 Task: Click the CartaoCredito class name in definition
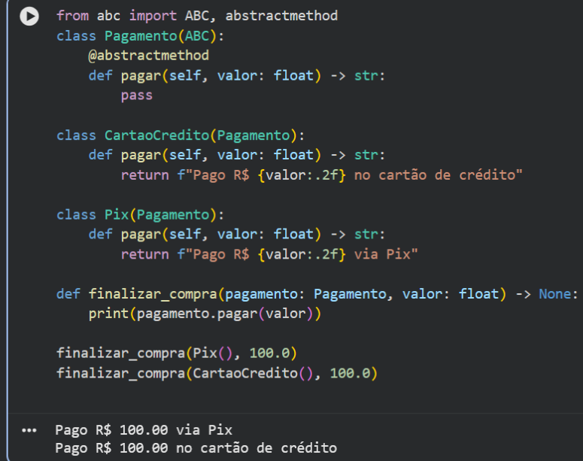coord(156,135)
